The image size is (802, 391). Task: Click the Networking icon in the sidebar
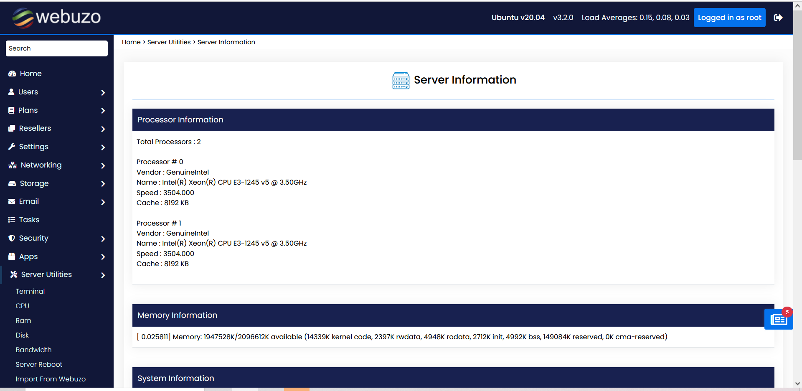point(13,165)
